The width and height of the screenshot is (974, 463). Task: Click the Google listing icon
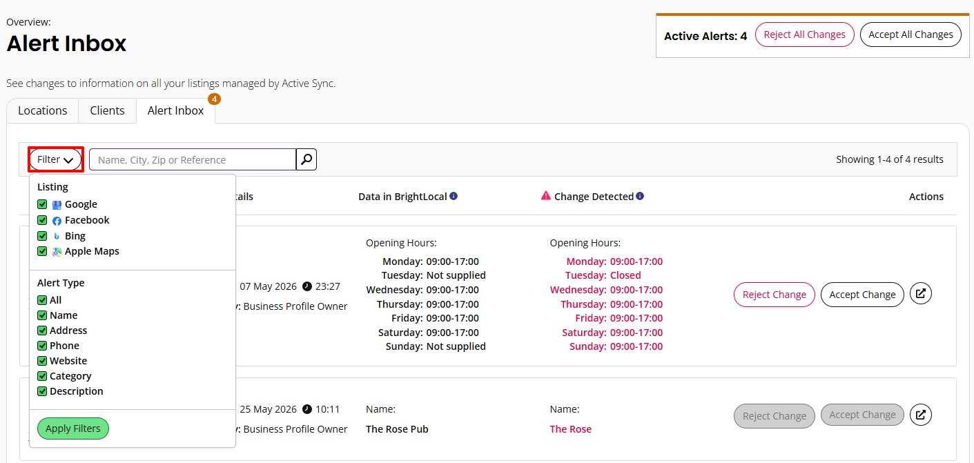pos(57,204)
